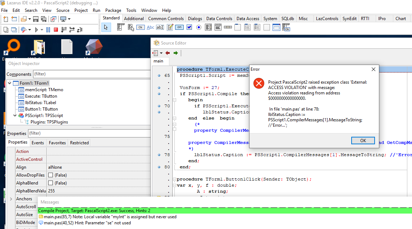
Task: Select the TScrollBar component icon
Action: (228, 27)
